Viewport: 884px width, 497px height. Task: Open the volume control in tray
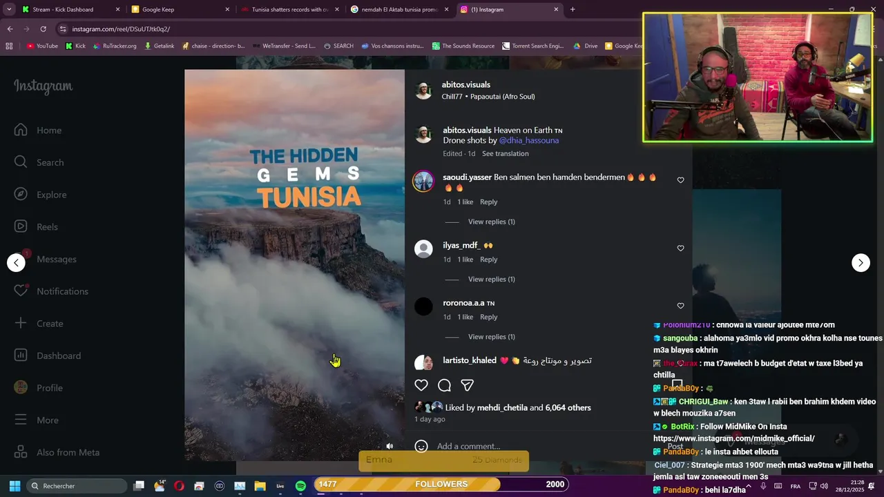click(x=824, y=486)
